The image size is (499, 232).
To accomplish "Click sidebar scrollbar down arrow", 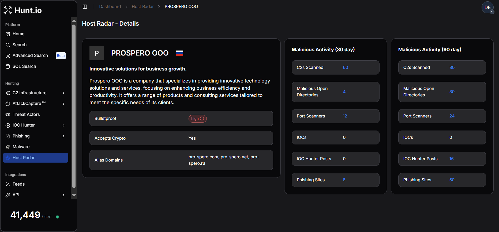I will pos(74,195).
